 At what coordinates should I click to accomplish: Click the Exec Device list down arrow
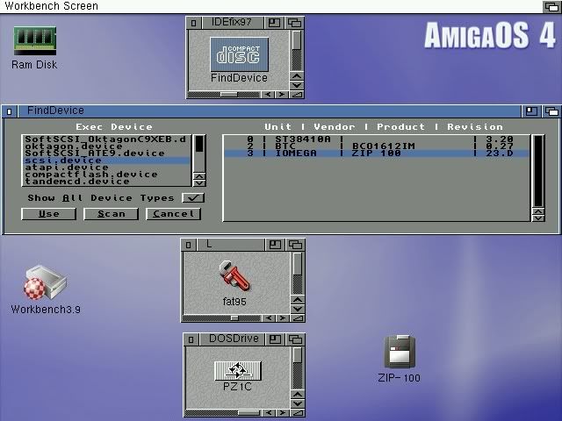[199, 183]
